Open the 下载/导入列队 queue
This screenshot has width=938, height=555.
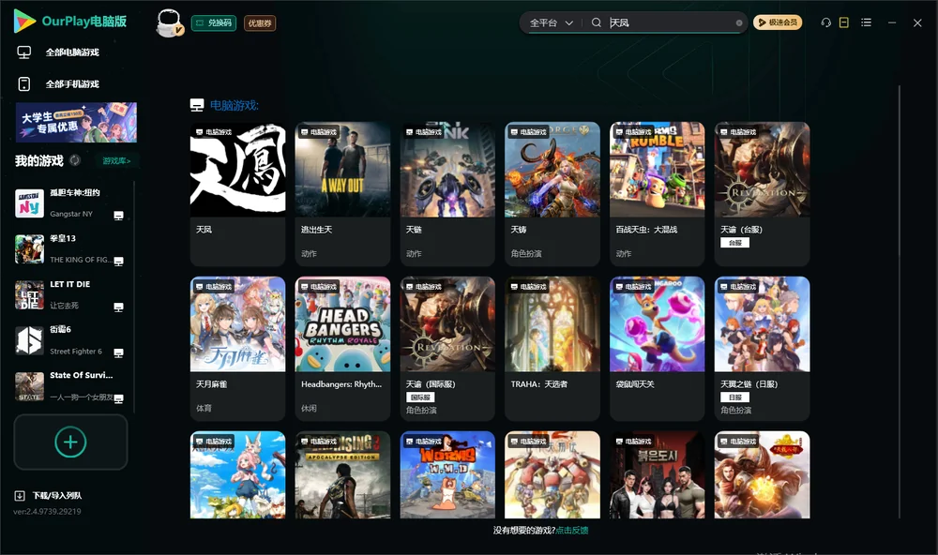pos(57,496)
